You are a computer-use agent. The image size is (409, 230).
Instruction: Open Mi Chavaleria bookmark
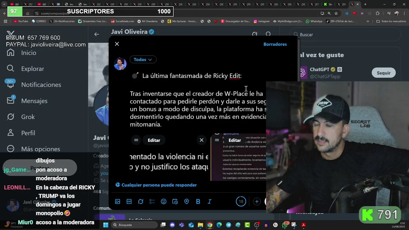pos(147,21)
